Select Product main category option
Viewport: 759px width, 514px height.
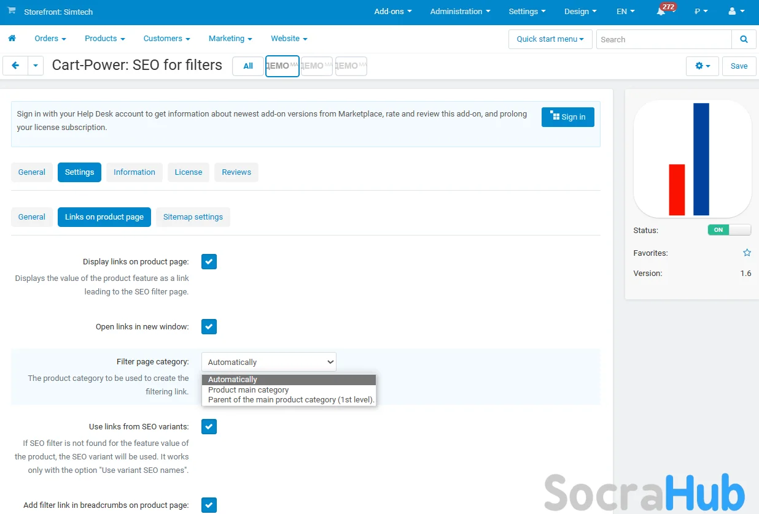tap(248, 389)
